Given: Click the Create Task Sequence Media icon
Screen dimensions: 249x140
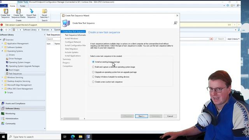Looking at the screenshot, I should pos(18,13).
